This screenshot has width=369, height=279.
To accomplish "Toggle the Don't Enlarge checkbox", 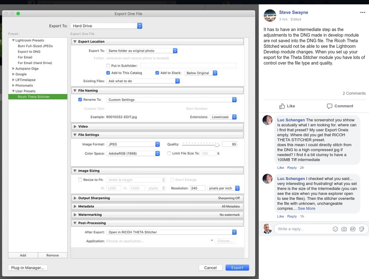I will click(172, 180).
